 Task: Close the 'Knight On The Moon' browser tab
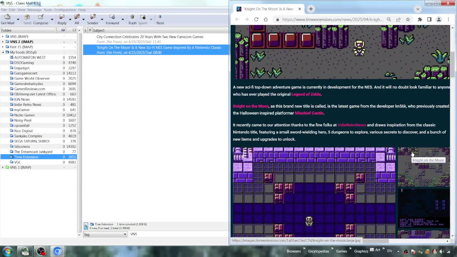(299, 9)
